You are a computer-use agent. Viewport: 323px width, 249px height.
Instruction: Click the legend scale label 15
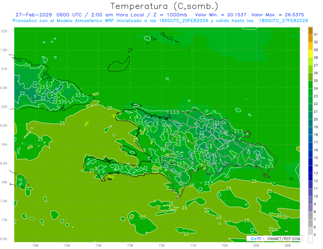click(316, 158)
